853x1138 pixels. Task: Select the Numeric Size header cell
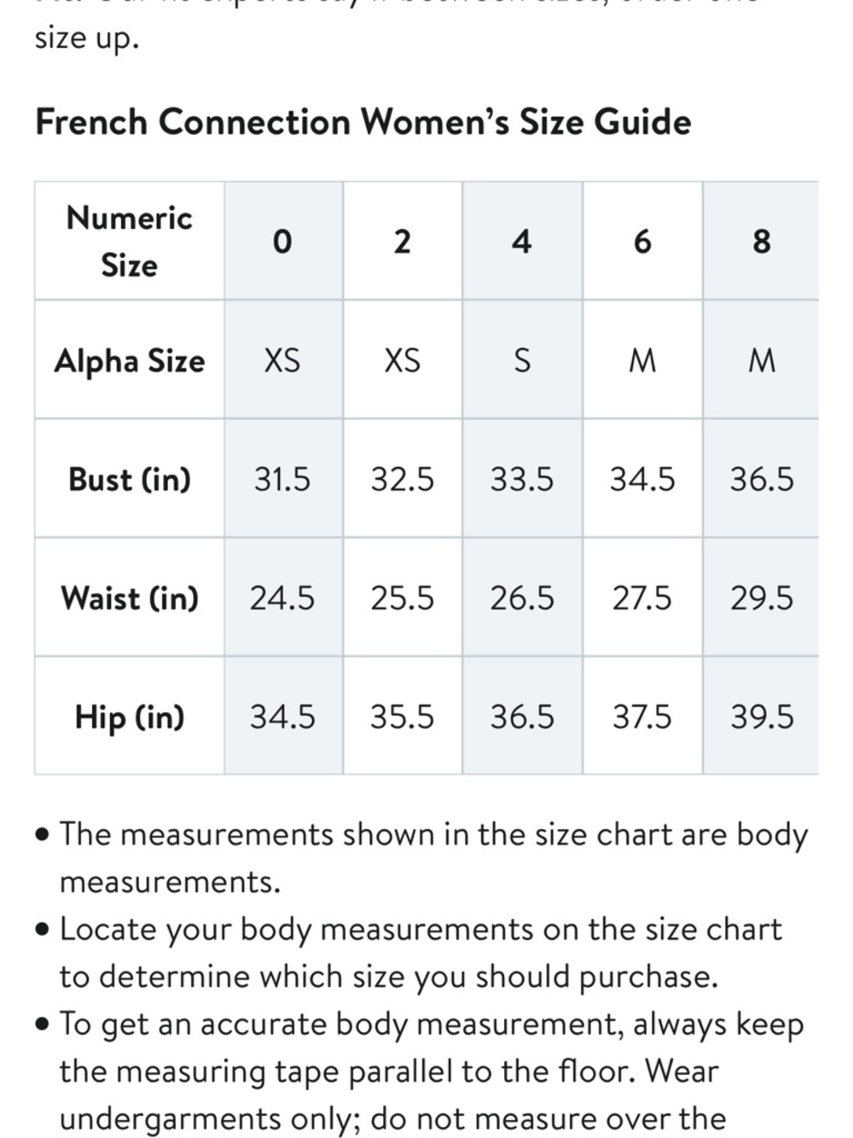[130, 241]
